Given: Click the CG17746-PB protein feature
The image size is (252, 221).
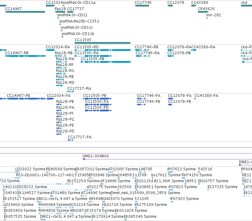Looking at the screenshot, I should pos(141,105).
